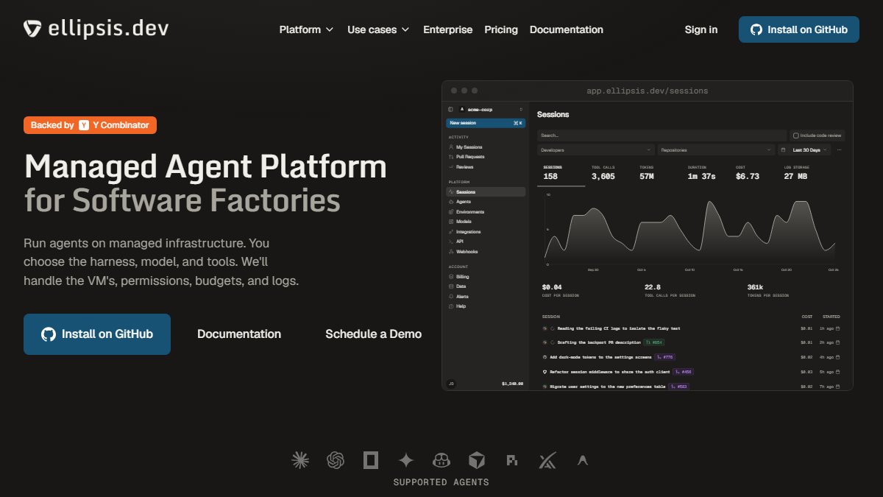Click the Gemini four-point sparkle icon
Viewport: 883px width, 497px height.
405,460
